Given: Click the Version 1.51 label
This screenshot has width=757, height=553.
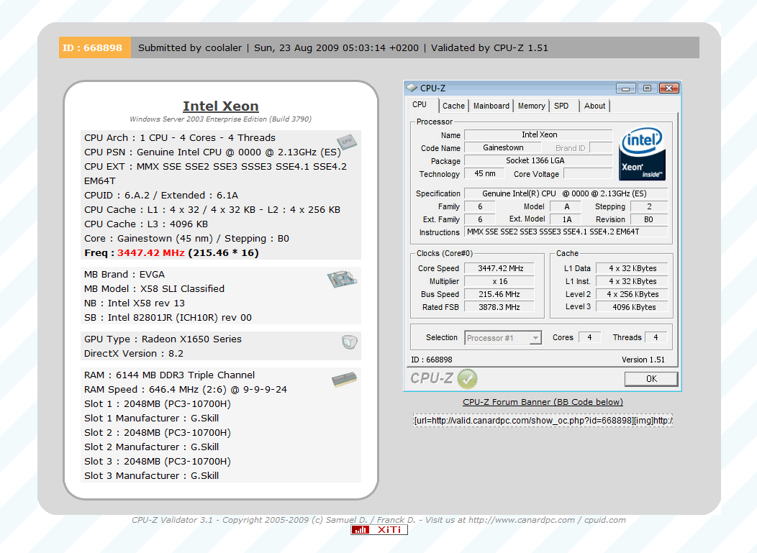Looking at the screenshot, I should pos(643,360).
